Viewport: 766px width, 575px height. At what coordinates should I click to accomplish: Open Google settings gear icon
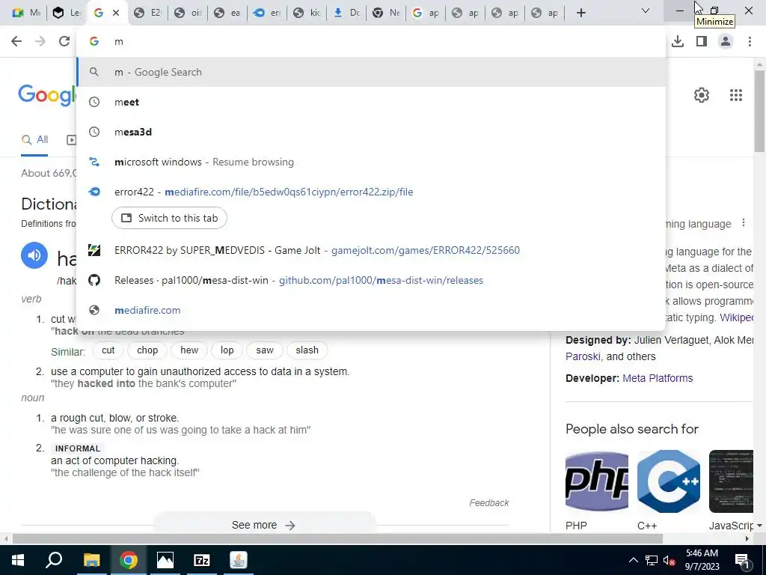(702, 95)
